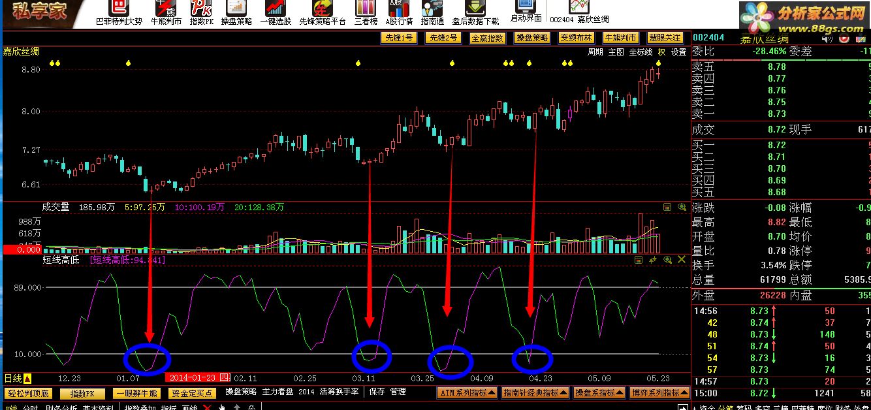Select the 活筹换手率 indicator tab
The width and height of the screenshot is (871, 410).
(339, 392)
